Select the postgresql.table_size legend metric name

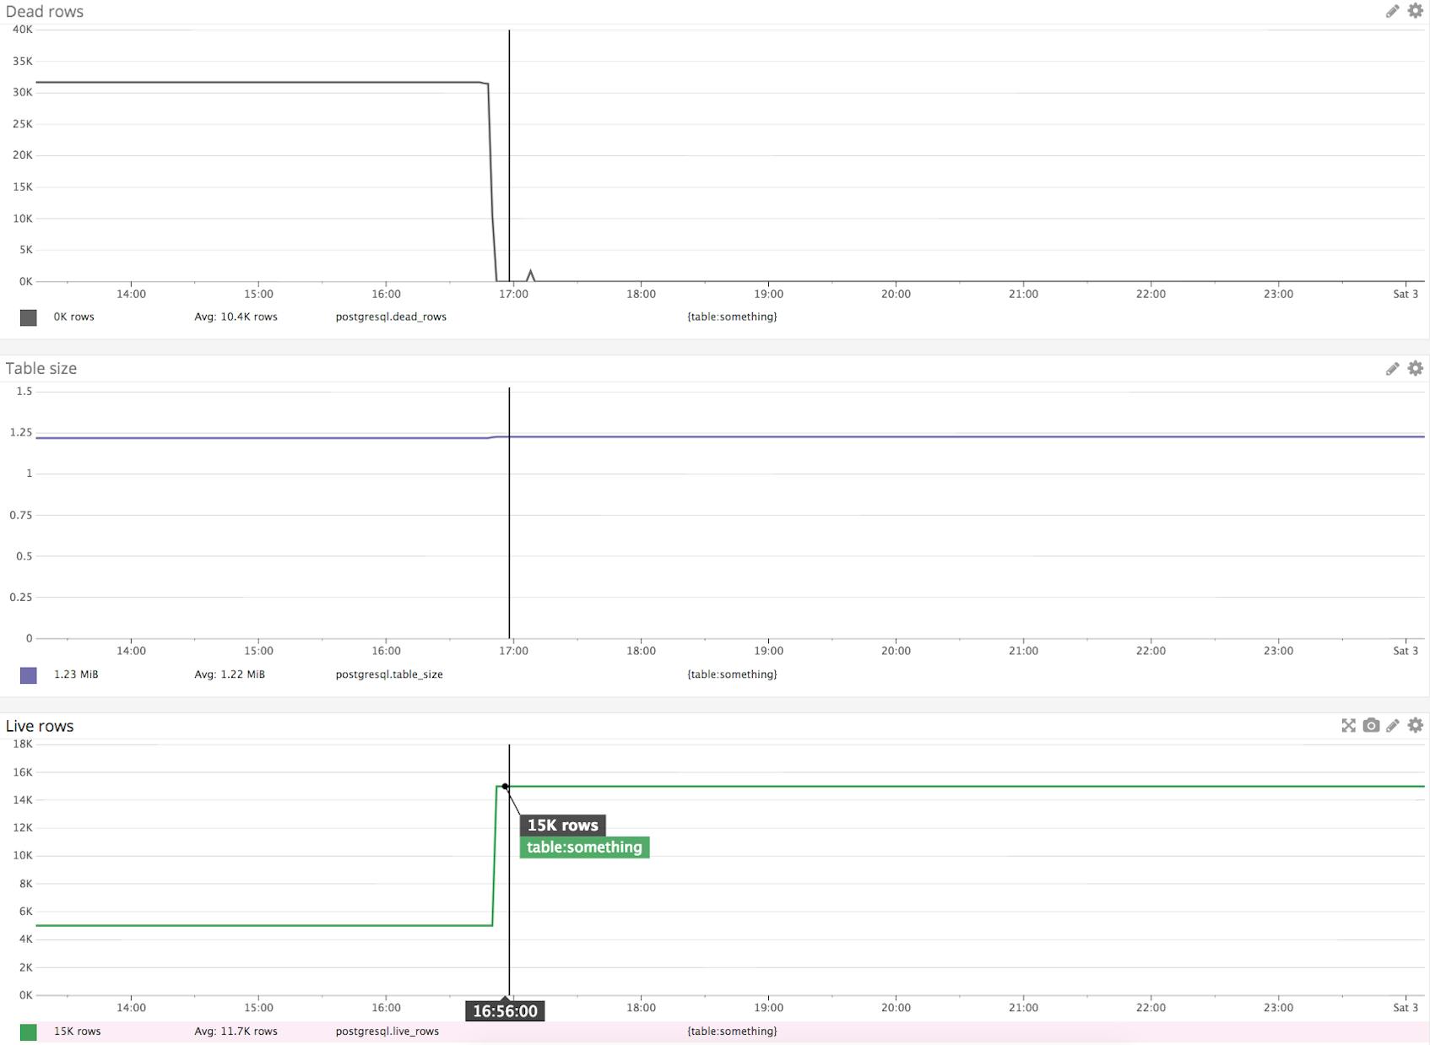click(389, 674)
